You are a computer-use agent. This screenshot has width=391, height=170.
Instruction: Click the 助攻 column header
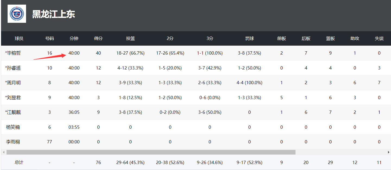pos(355,39)
